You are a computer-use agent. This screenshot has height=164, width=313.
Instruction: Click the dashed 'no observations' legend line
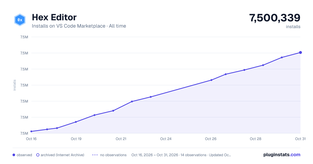coord(95,155)
